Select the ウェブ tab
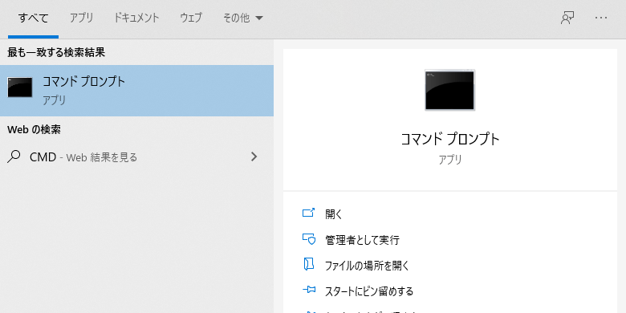This screenshot has width=626, height=313. pos(191,18)
